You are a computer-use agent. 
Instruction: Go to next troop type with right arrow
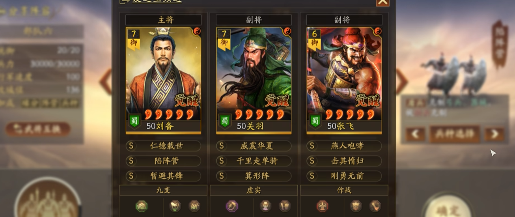494,134
